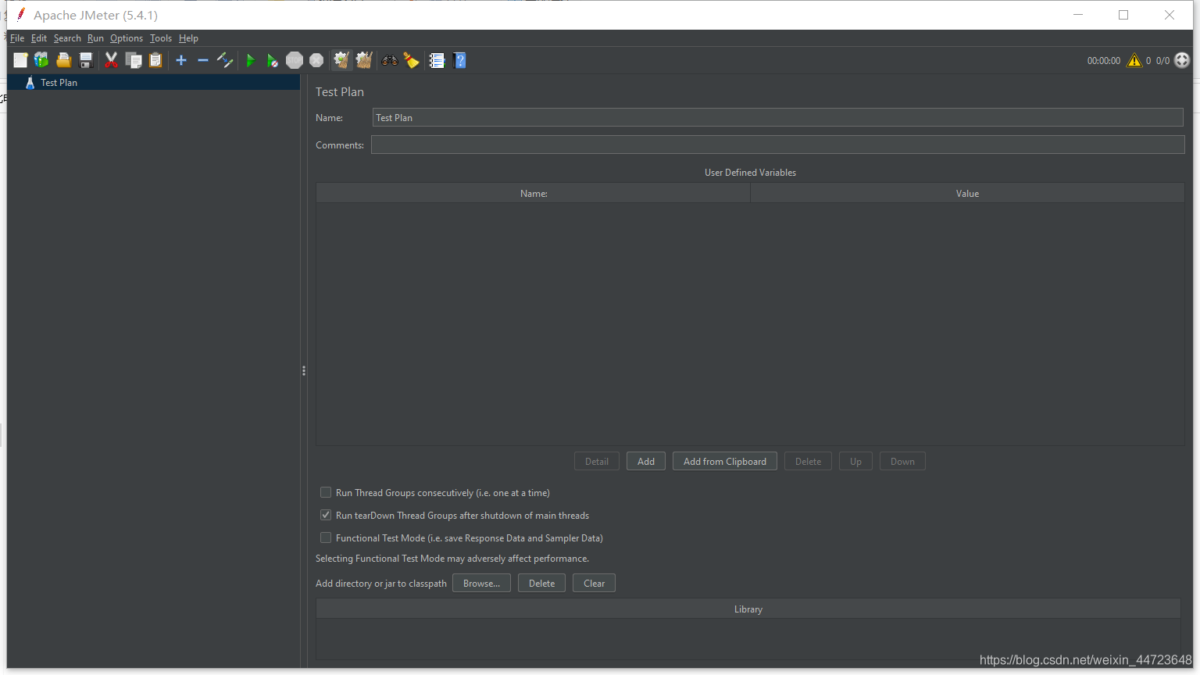
Task: Click the Add variable button
Action: pos(646,461)
